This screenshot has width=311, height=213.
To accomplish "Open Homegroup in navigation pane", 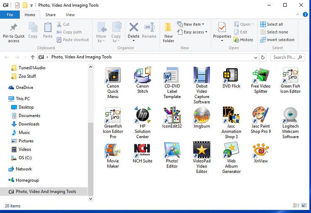I will coord(23,180).
